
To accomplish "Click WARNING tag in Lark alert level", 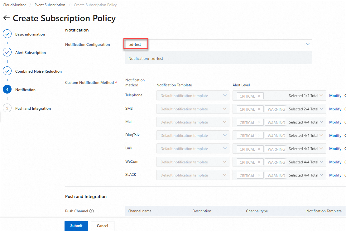I will point(276,149).
